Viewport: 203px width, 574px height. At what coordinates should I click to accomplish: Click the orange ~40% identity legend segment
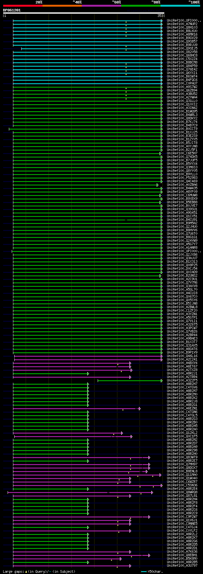coord(62,5)
